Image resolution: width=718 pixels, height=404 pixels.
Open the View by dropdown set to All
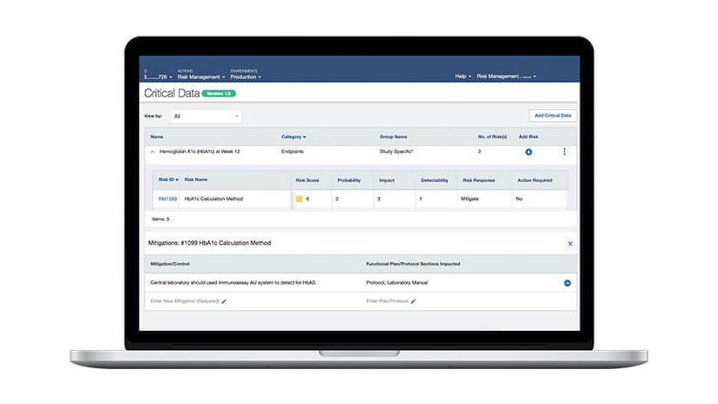[206, 116]
